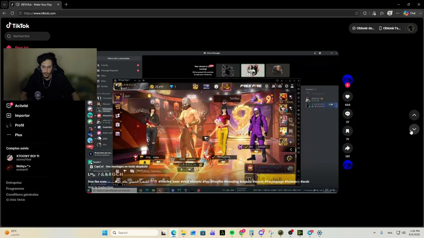Open the browser media control icon

coord(374,13)
